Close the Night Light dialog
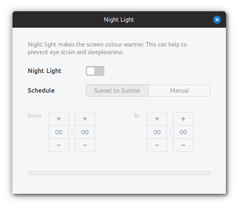 click(x=217, y=20)
